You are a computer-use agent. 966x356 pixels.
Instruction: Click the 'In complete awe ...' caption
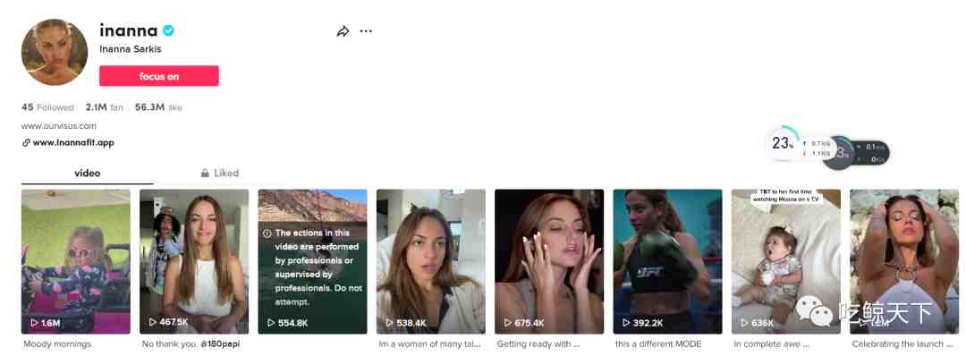771,344
